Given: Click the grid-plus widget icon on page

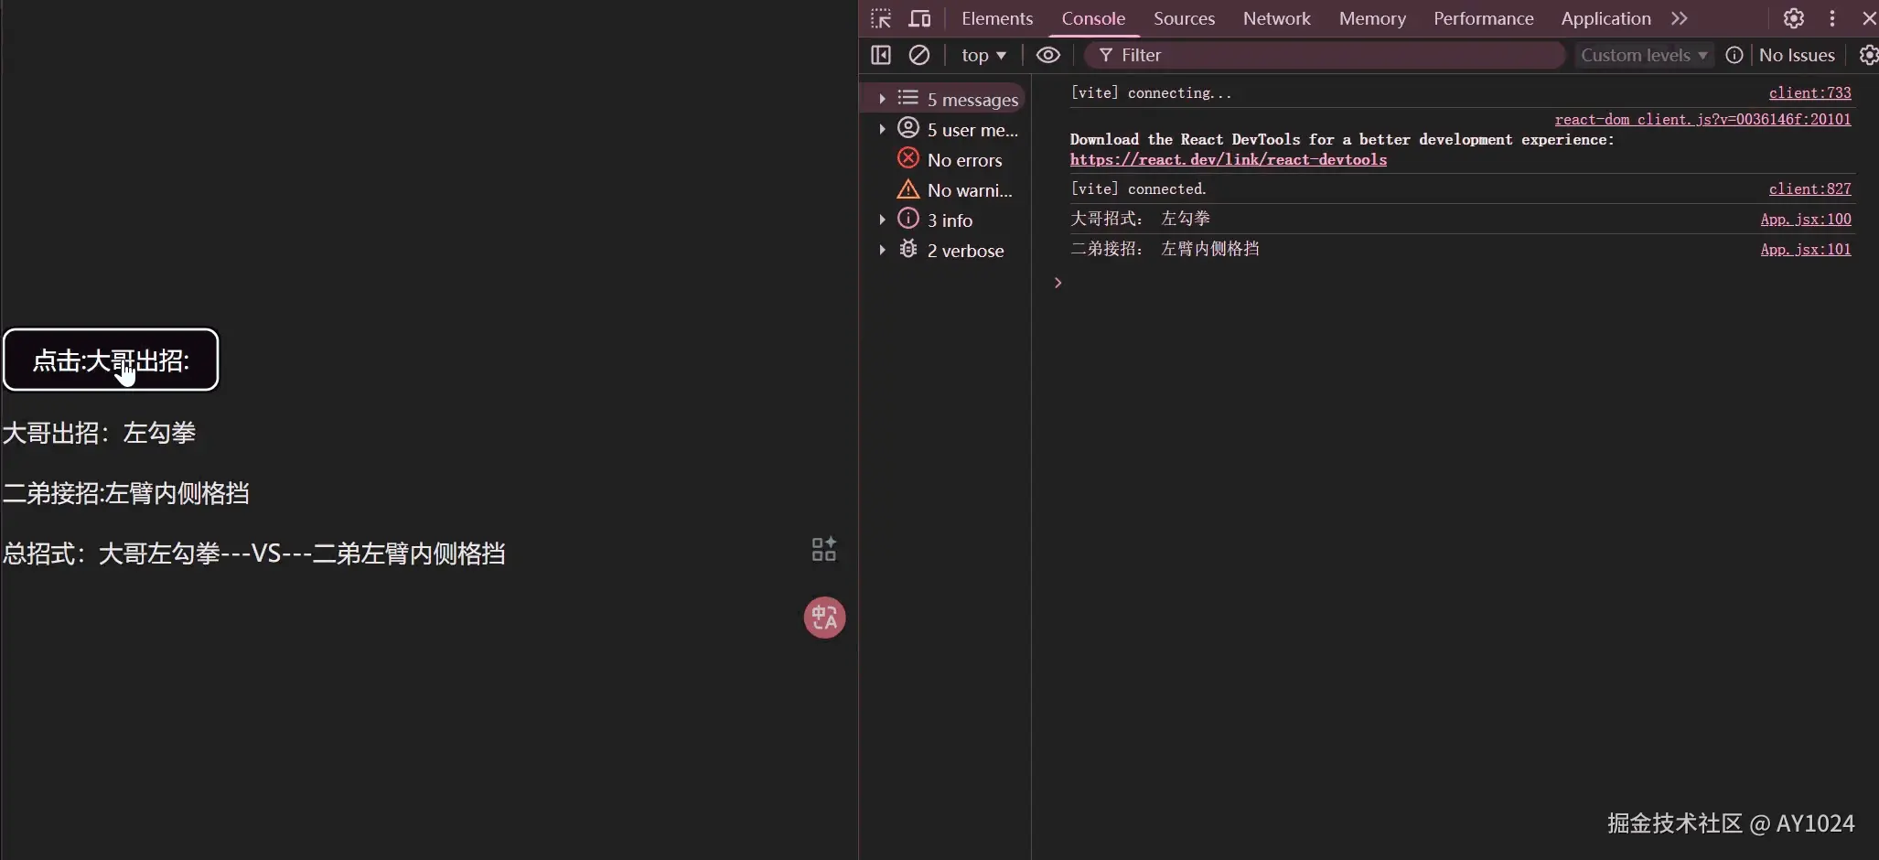Looking at the screenshot, I should [x=824, y=549].
